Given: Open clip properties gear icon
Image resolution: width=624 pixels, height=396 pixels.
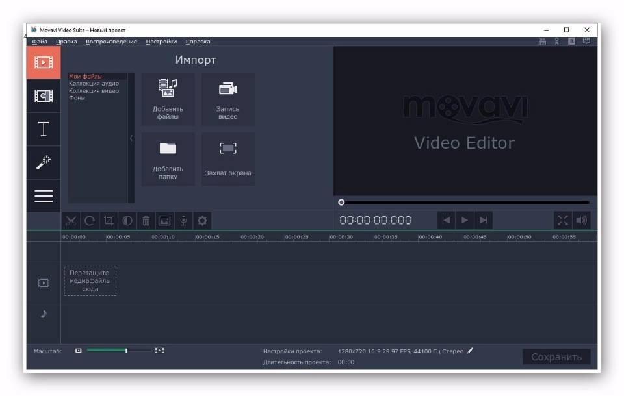Looking at the screenshot, I should pyautogui.click(x=202, y=221).
